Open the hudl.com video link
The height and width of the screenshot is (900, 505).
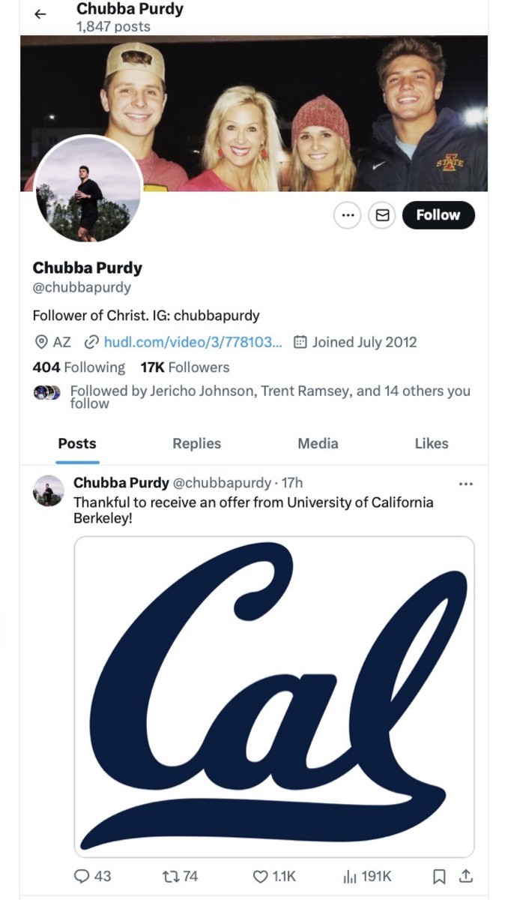193,342
